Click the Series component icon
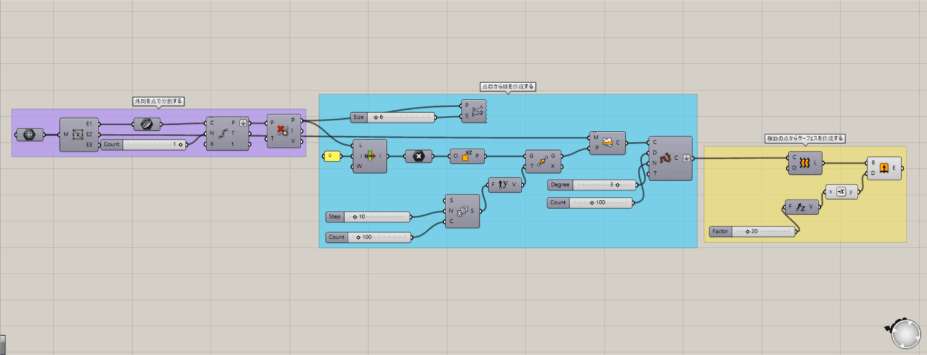 462,211
